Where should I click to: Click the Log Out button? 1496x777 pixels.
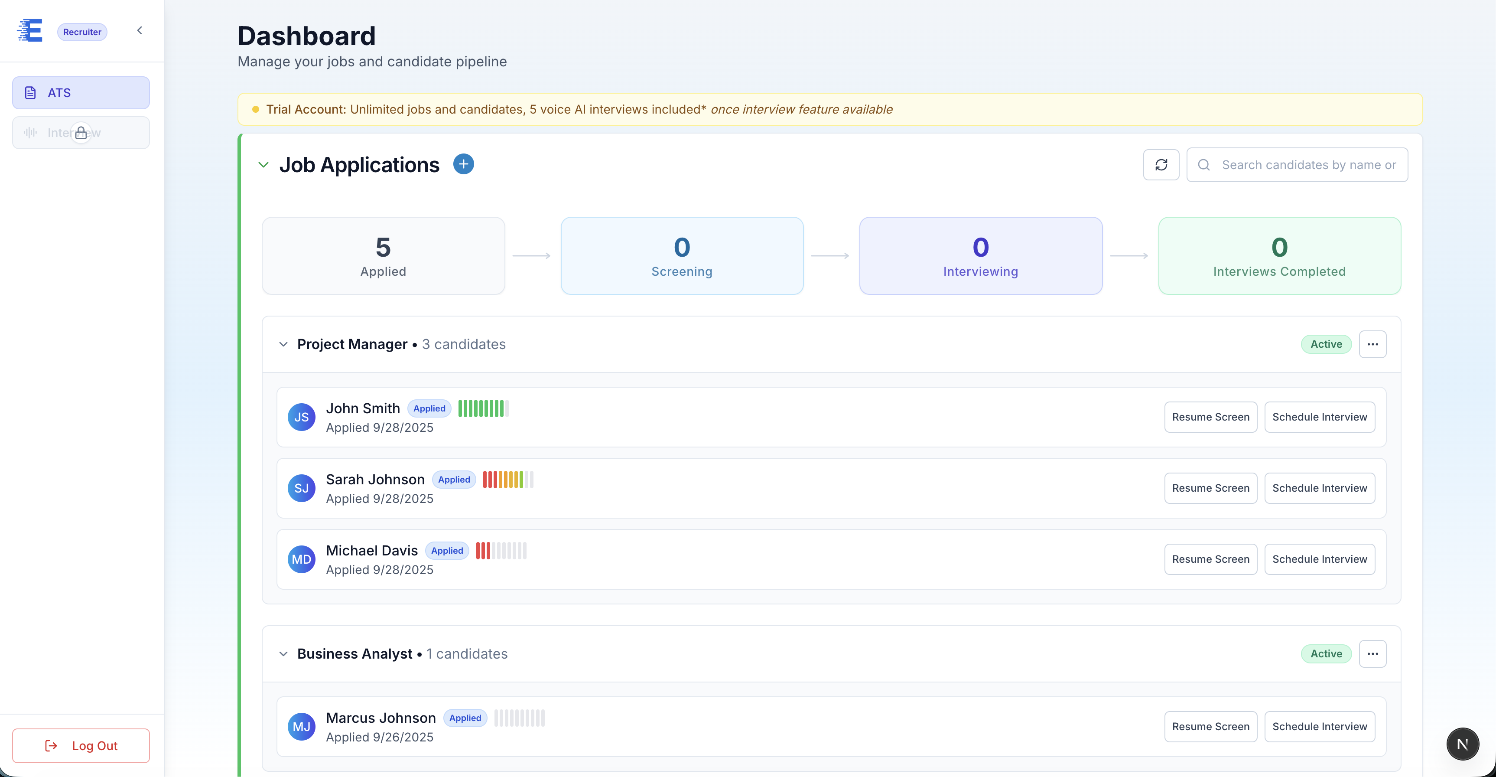(81, 746)
